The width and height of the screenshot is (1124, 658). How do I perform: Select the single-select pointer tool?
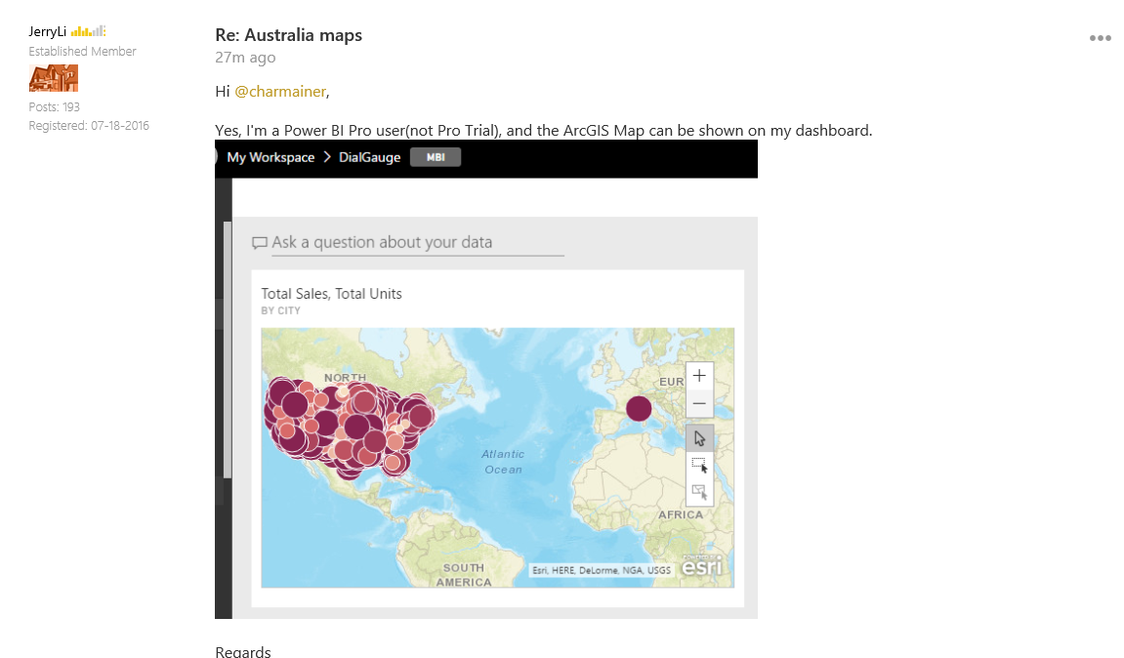pyautogui.click(x=699, y=438)
